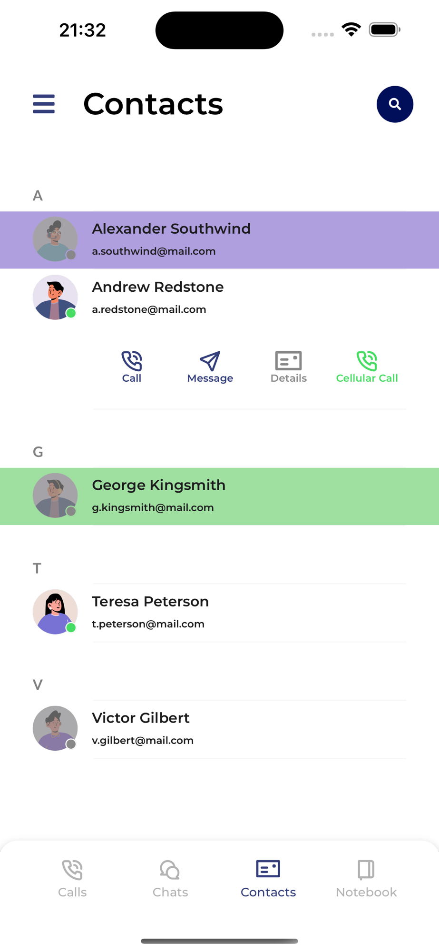Tap Victor Gilbert's avatar picture
Viewport: 439px width, 952px height.
55,728
